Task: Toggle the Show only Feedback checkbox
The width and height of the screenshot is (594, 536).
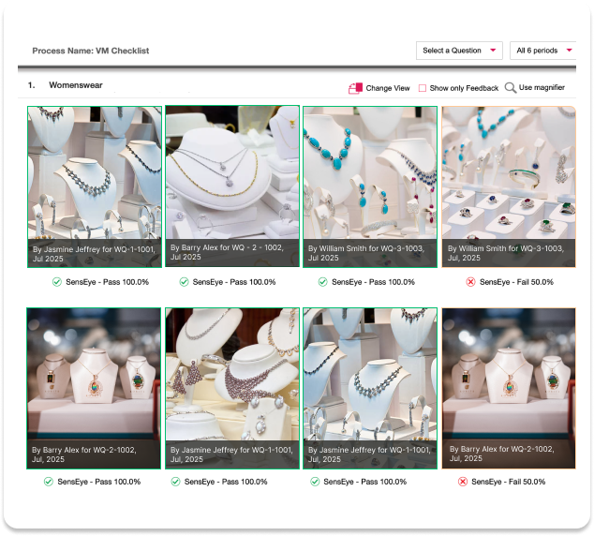Action: click(423, 88)
